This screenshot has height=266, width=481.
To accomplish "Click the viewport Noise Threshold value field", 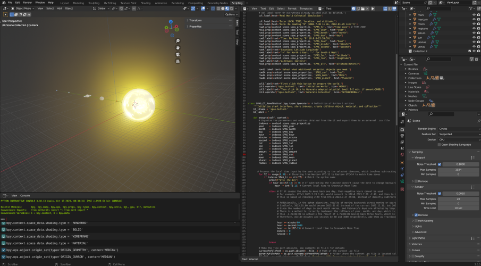I will [x=460, y=164].
